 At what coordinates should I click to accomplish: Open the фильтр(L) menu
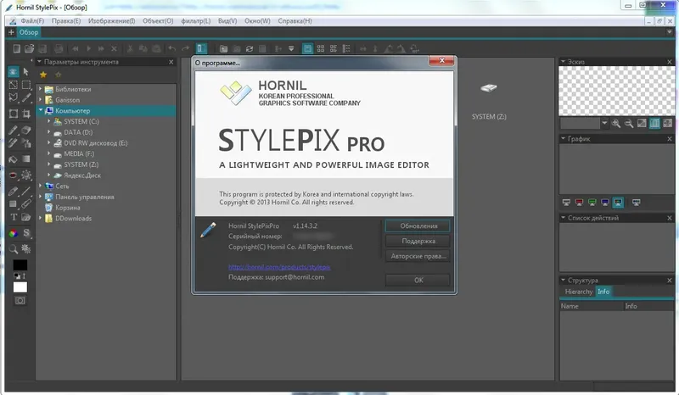196,20
